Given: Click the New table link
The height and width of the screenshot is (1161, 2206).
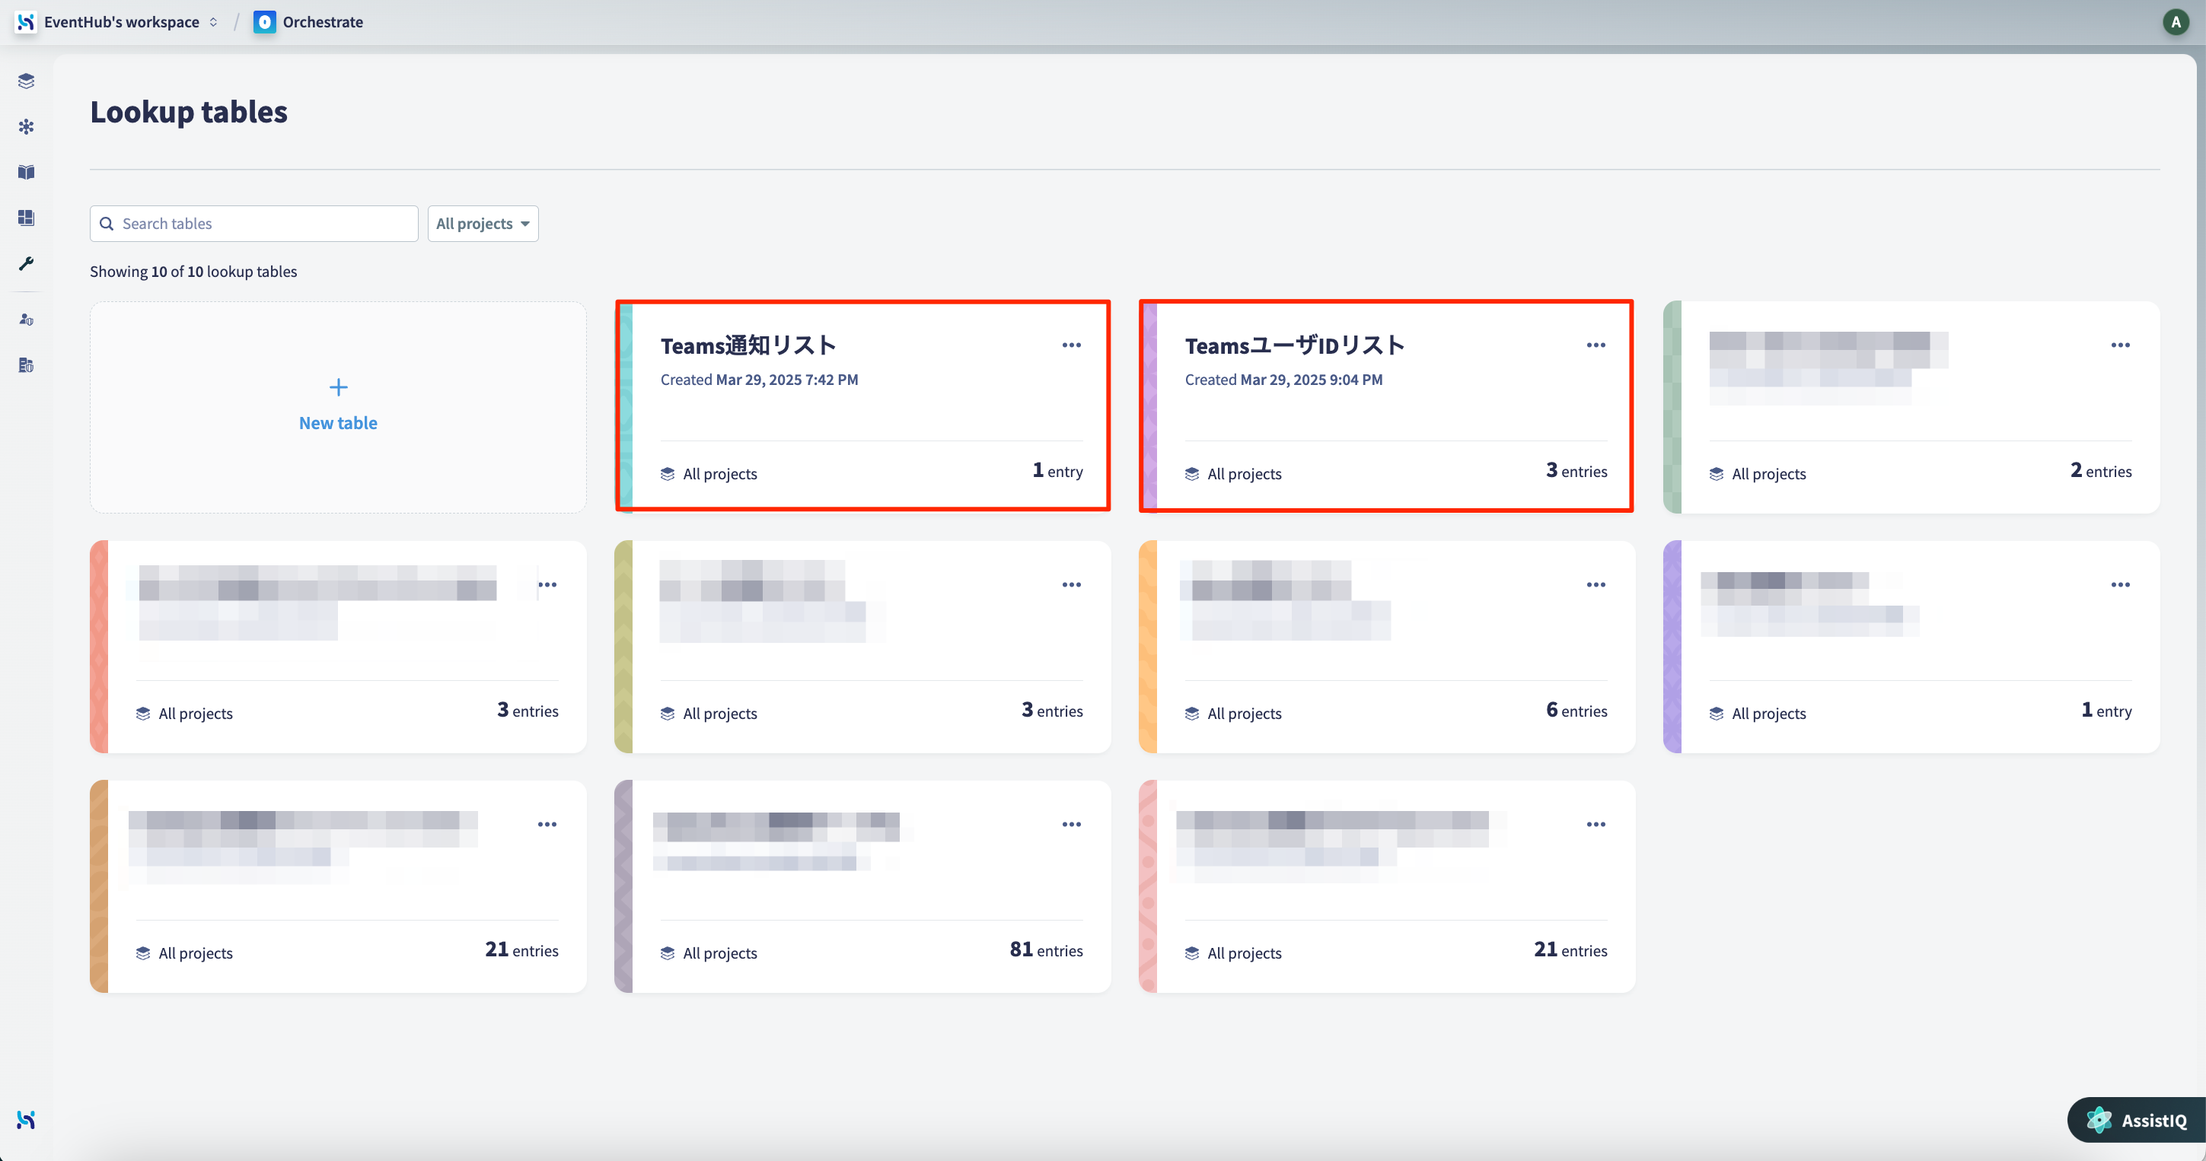Looking at the screenshot, I should pos(338,423).
